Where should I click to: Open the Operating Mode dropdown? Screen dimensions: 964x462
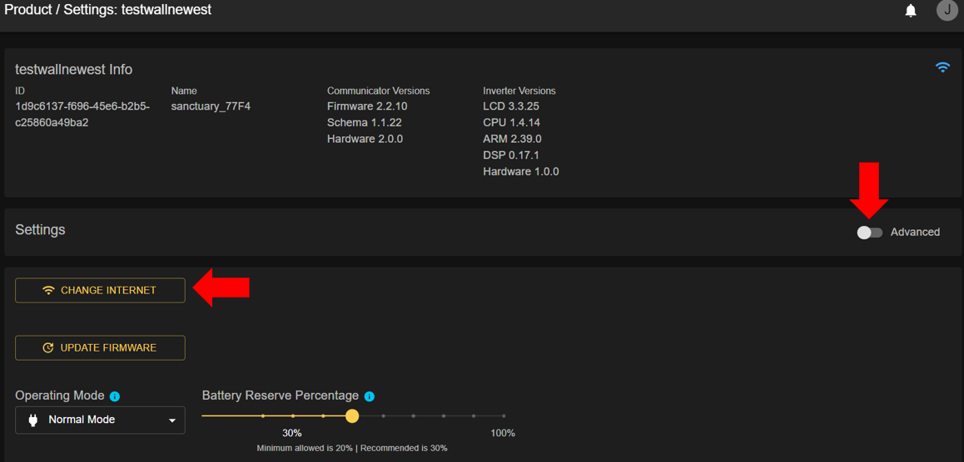[100, 420]
